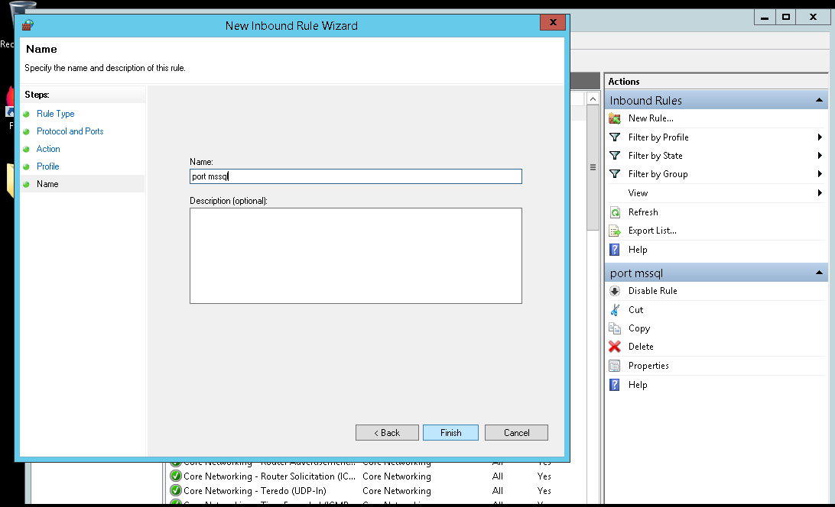Collapse the Inbound Rules actions section
The width and height of the screenshot is (835, 507).
819,101
